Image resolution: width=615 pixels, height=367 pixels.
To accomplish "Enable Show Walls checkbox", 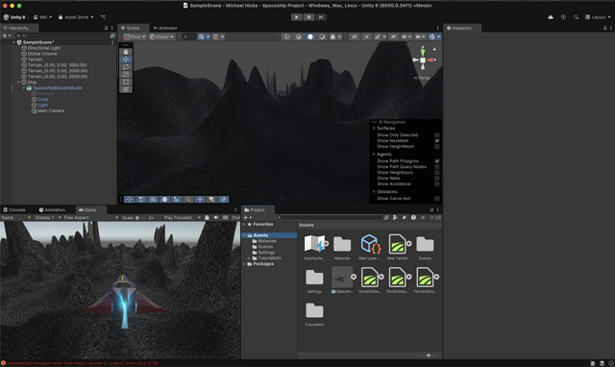I will 436,178.
